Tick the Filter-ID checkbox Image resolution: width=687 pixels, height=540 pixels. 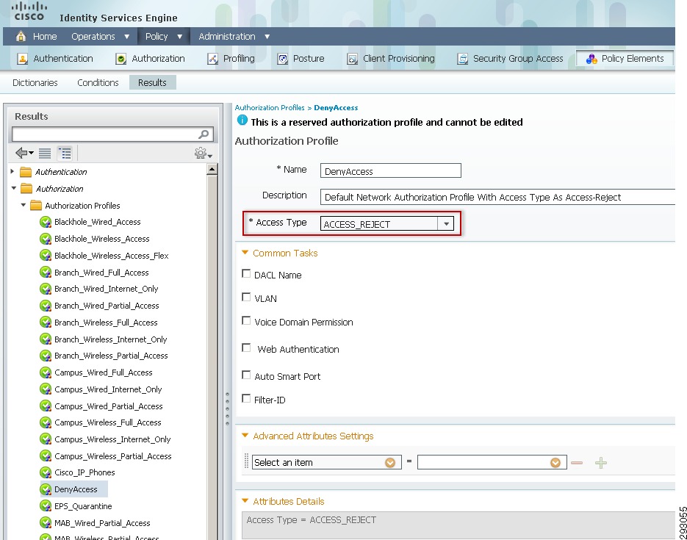(246, 398)
